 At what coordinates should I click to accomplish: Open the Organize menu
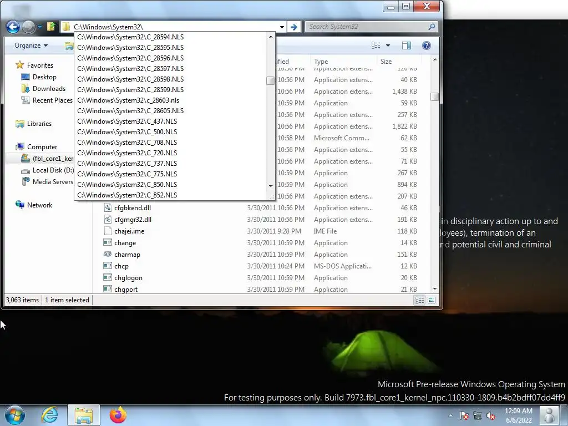(31, 45)
